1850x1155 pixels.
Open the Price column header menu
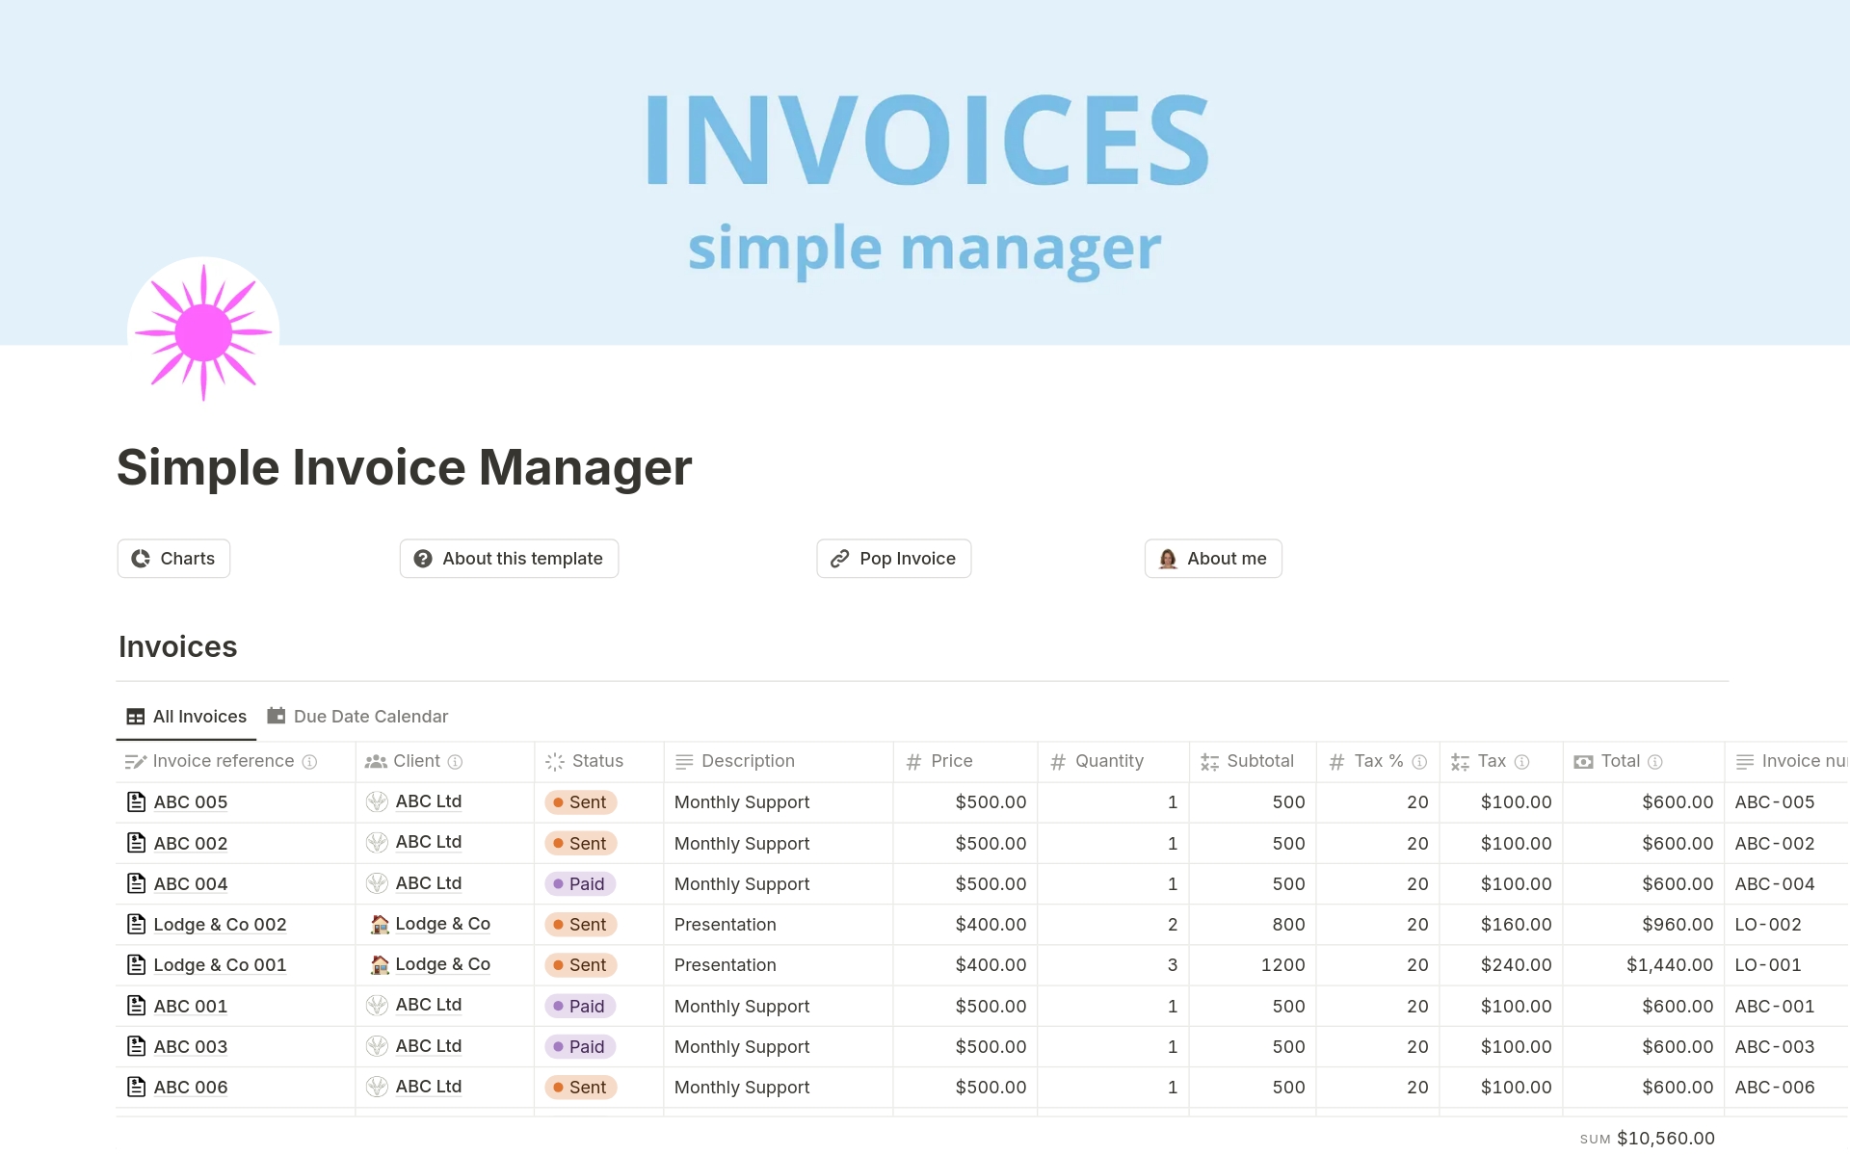[951, 761]
